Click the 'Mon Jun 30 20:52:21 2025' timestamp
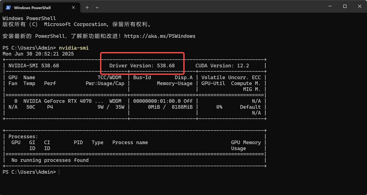The image size is (367, 195). pos(38,54)
